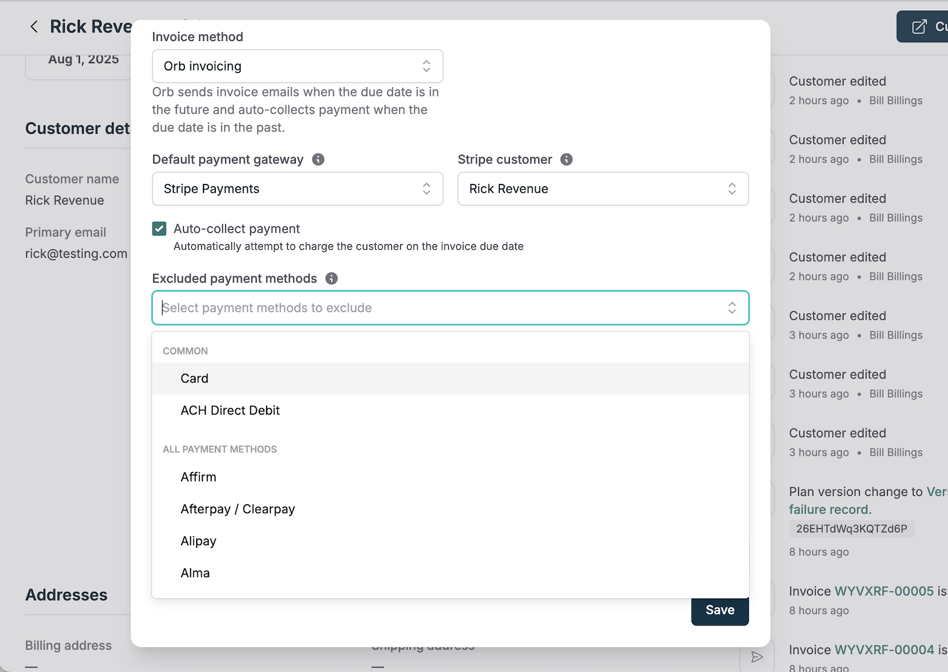Click the Save button
Screen dimensions: 948x672
(720, 610)
